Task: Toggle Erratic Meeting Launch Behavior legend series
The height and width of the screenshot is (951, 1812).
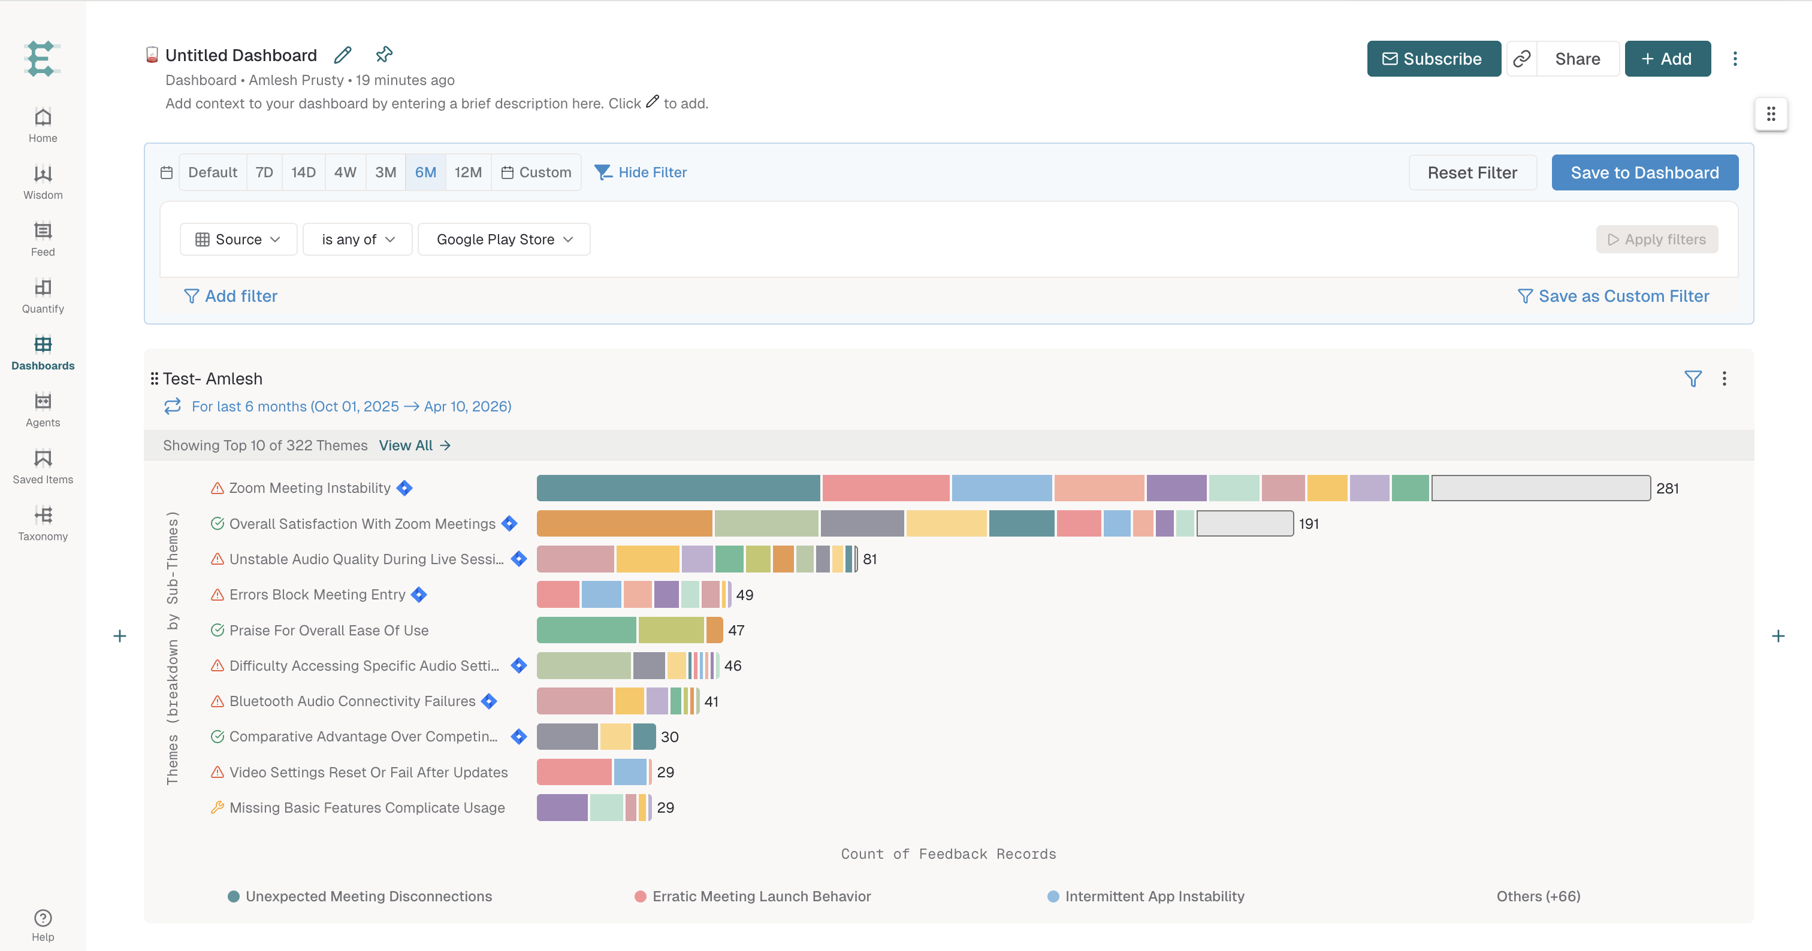Action: coord(753,896)
